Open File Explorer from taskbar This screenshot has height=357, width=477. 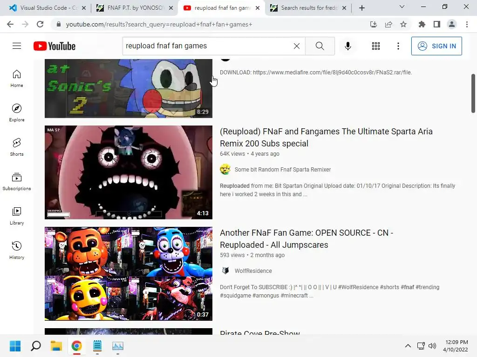56,346
